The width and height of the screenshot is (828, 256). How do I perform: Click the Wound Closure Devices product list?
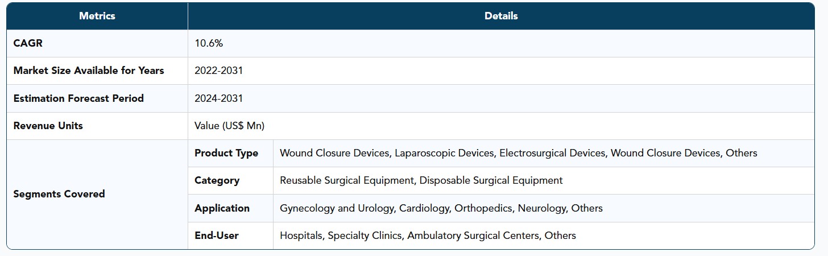click(x=519, y=153)
